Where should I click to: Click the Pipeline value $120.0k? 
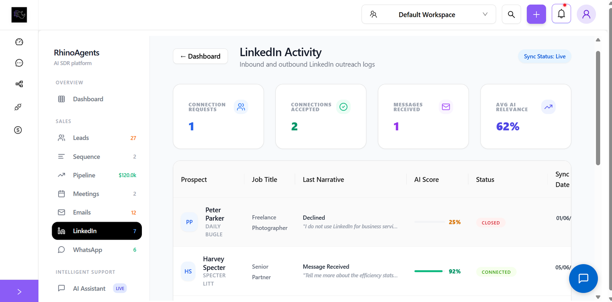pyautogui.click(x=127, y=175)
